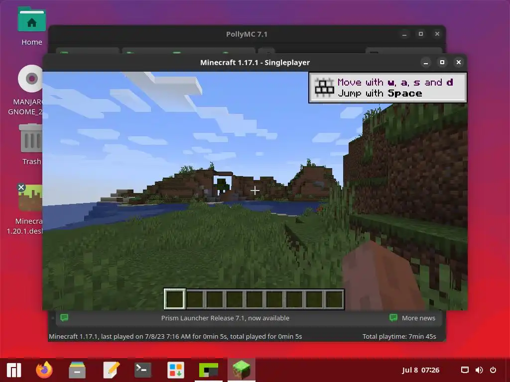Open the Manjaro application menu in taskbar
The height and width of the screenshot is (382, 510).
[x=13, y=370]
